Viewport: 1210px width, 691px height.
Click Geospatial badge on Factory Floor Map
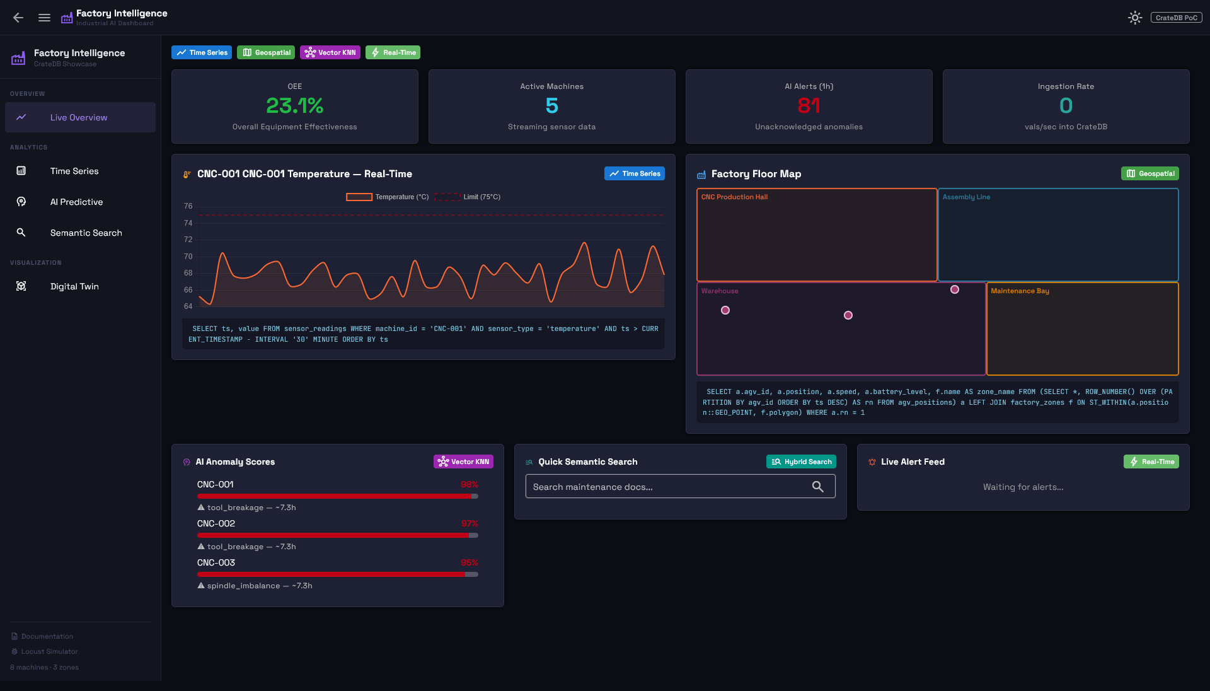[x=1150, y=173]
